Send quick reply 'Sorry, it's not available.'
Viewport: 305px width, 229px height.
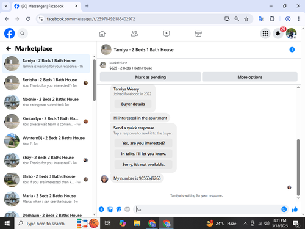143,164
